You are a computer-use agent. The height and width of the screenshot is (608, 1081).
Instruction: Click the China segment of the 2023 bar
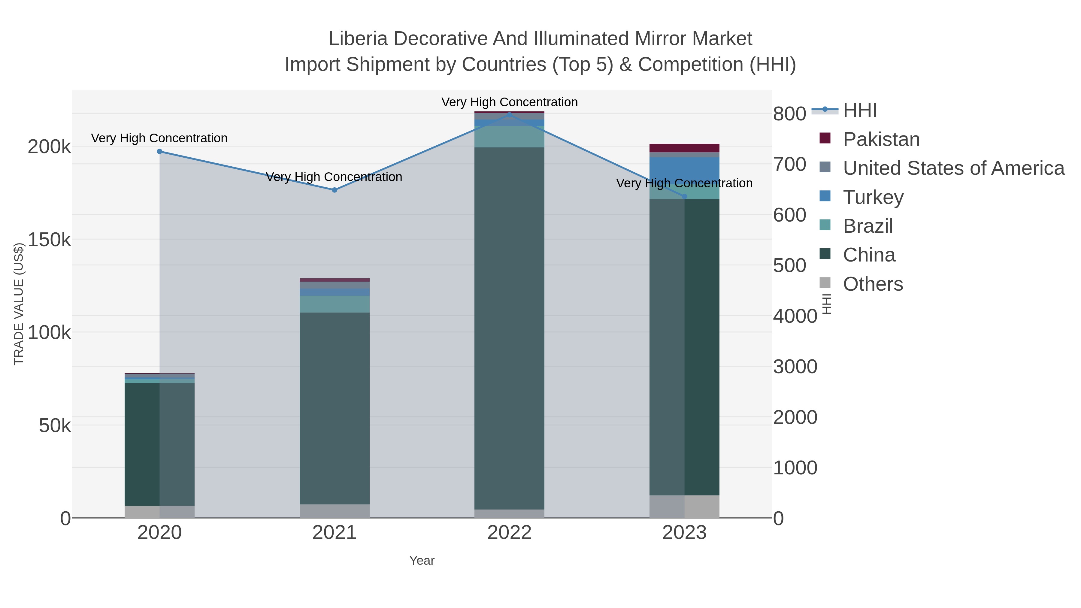coord(684,347)
